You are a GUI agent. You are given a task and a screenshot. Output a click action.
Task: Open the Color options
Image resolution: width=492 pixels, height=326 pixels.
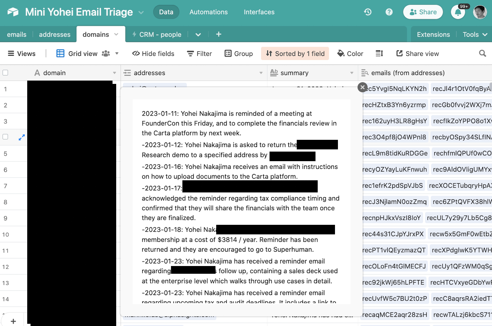click(x=350, y=54)
